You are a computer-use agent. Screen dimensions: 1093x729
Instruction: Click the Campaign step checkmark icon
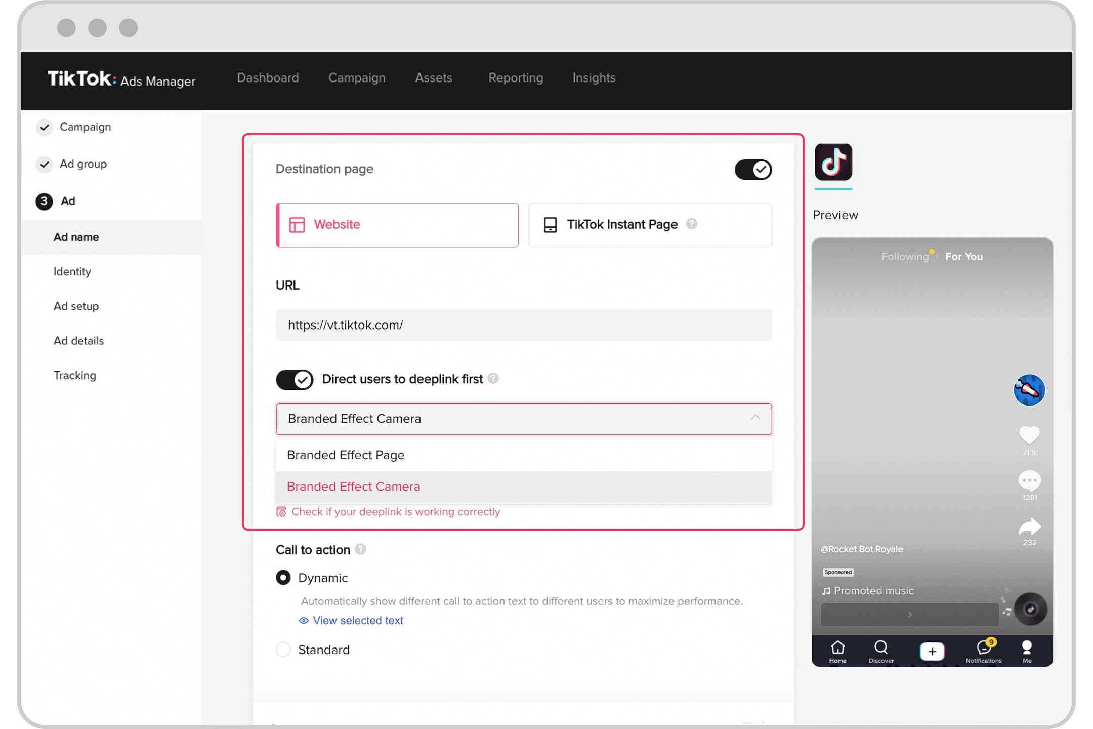(x=45, y=127)
